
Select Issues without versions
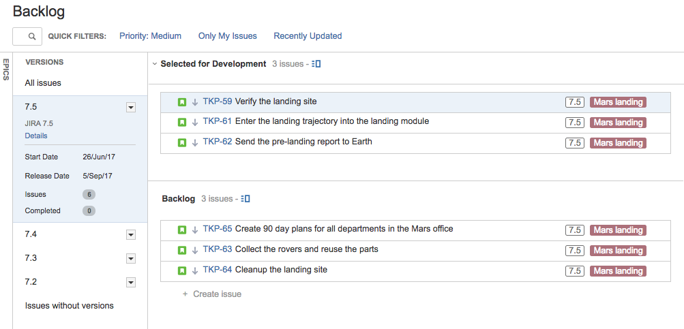point(70,305)
